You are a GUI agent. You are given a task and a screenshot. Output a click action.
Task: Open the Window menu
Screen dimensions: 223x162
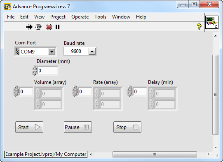pos(121,17)
